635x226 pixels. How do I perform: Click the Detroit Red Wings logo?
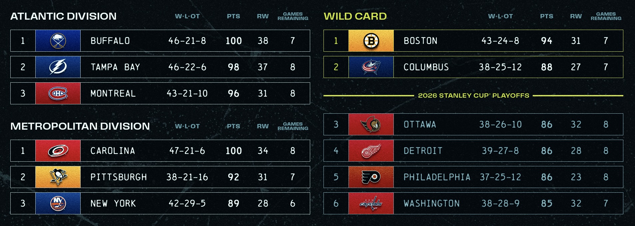point(371,151)
